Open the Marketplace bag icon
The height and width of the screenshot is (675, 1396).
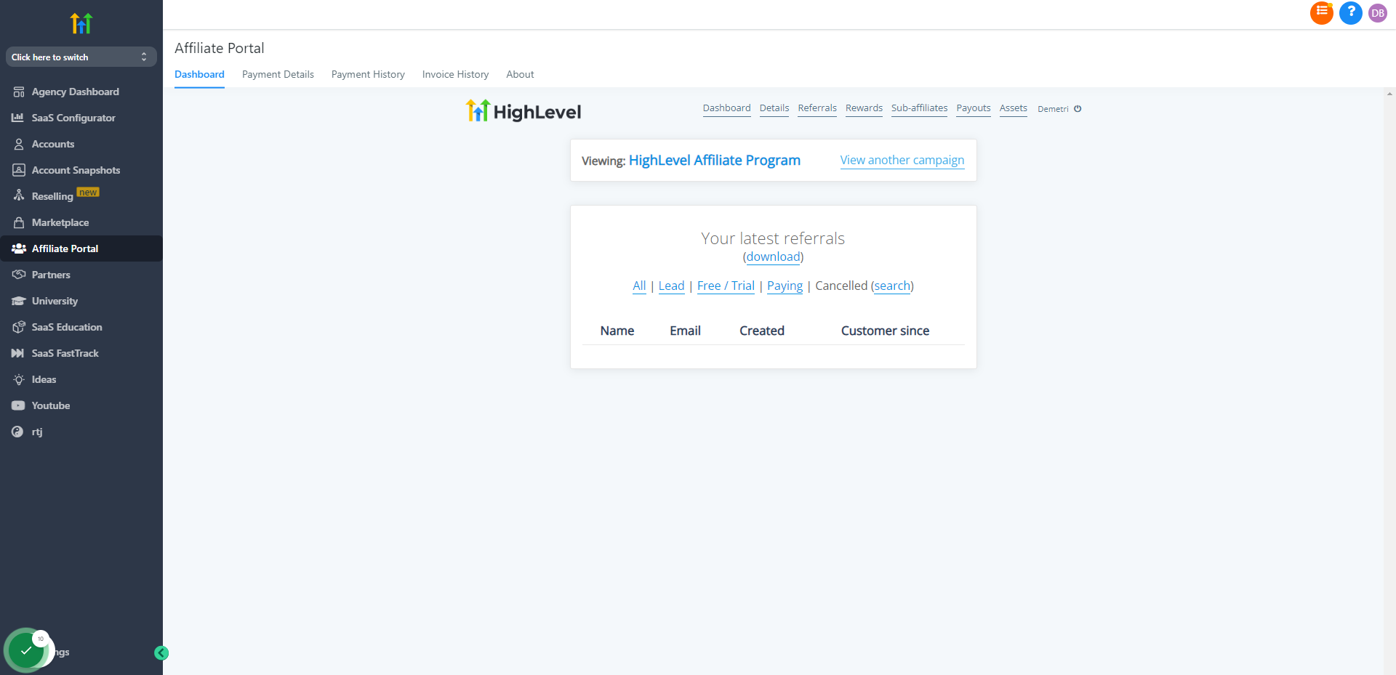[x=19, y=222]
